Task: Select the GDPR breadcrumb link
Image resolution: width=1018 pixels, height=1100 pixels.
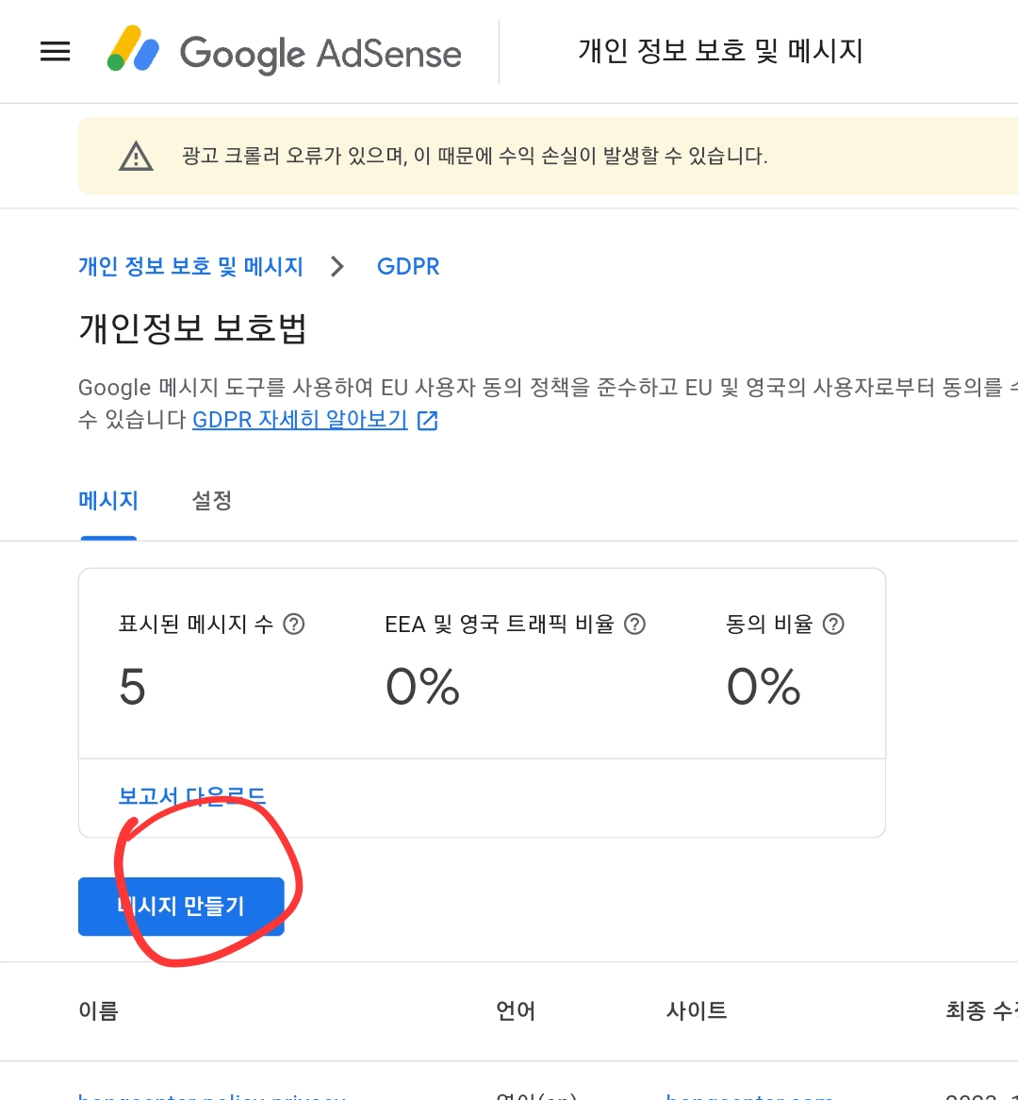Action: 408,267
